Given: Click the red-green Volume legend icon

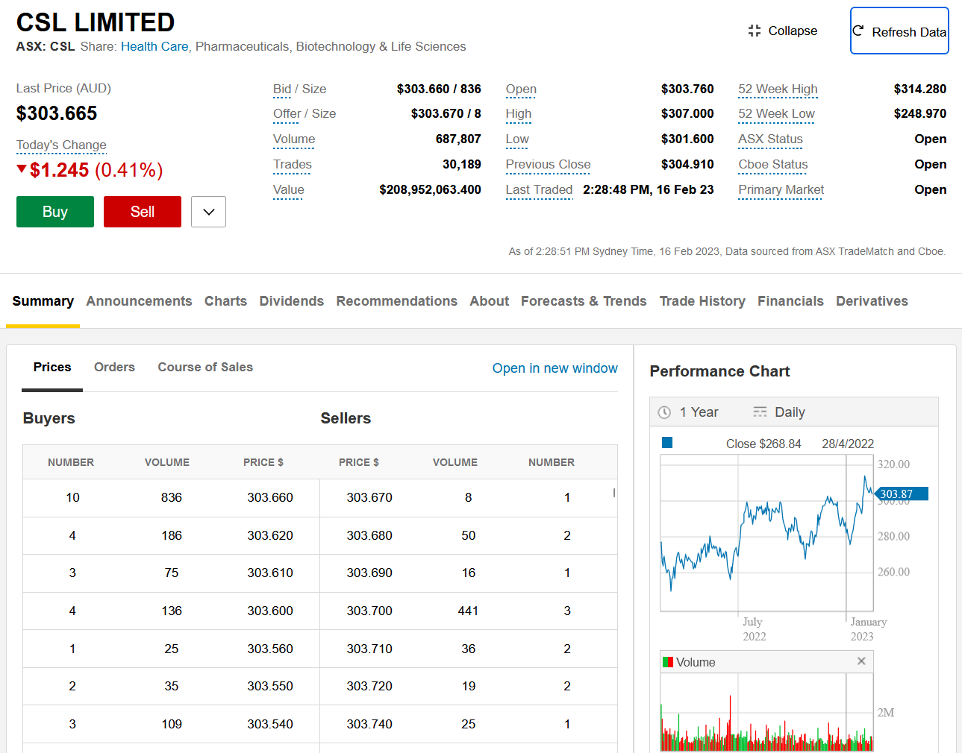Looking at the screenshot, I should coord(667,662).
